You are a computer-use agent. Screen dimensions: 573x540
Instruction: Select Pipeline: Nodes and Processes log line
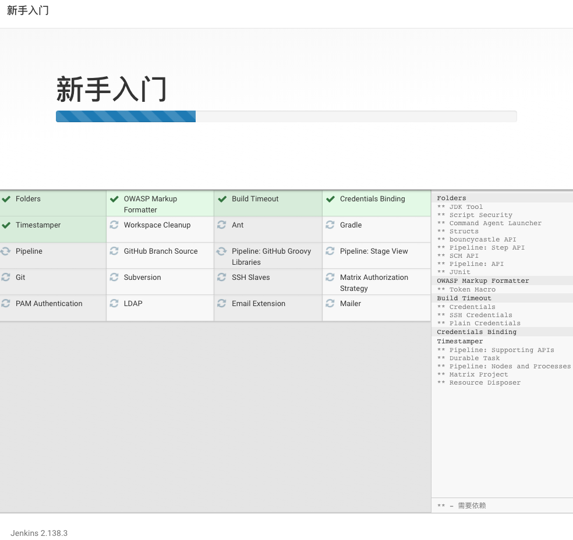pos(504,366)
